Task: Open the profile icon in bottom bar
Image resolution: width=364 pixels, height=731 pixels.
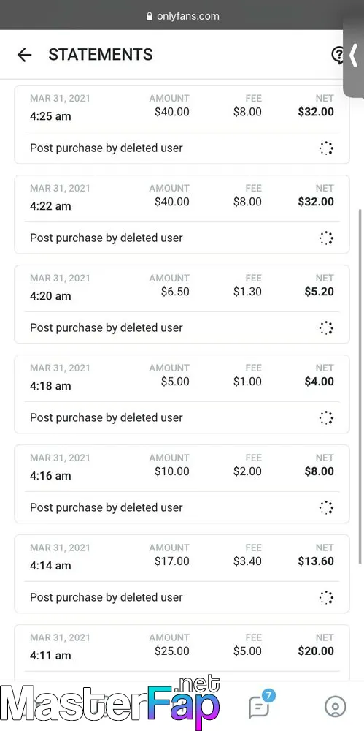Action: coord(335,707)
